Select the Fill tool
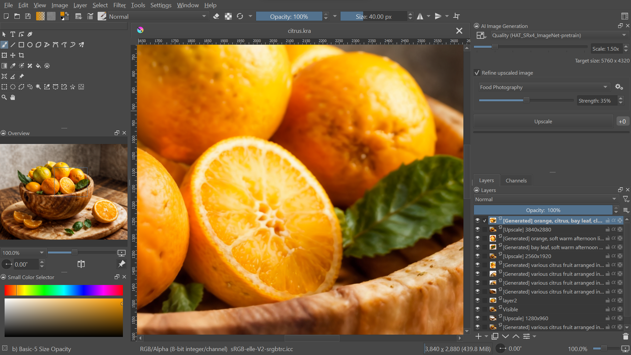Image resolution: width=631 pixels, height=355 pixels. pos(38,65)
